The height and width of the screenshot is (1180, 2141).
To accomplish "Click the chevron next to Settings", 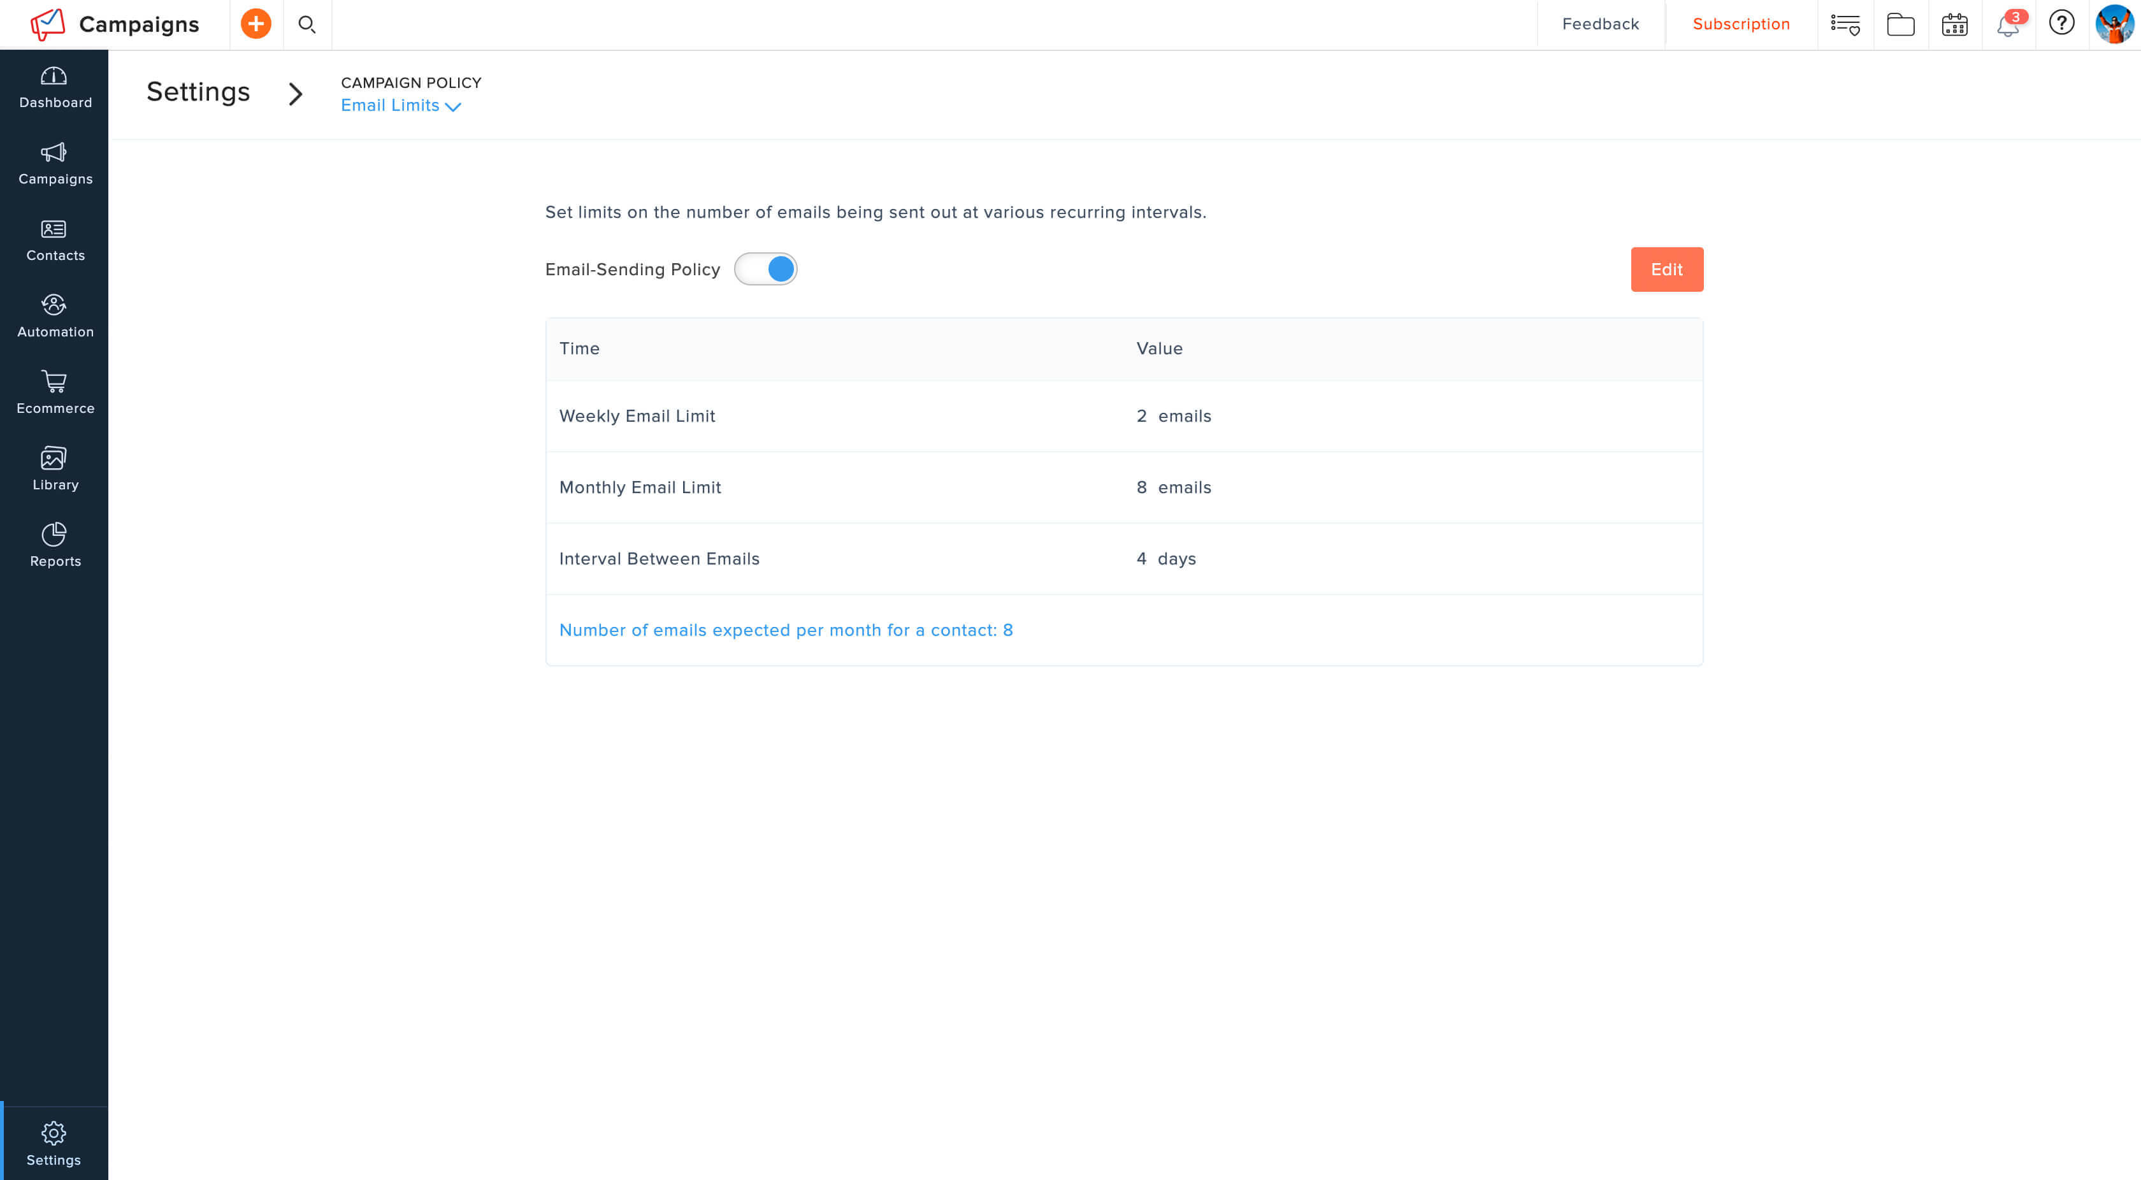I will pyautogui.click(x=295, y=93).
